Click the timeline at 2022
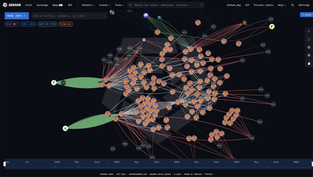 click(x=57, y=162)
